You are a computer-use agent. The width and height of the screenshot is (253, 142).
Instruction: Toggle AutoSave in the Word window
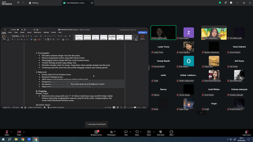tap(18, 30)
